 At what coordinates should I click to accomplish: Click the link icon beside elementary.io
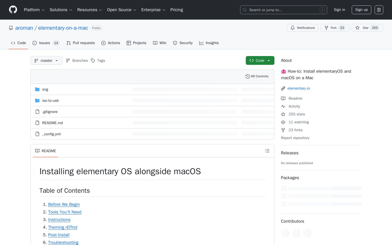tap(283, 88)
